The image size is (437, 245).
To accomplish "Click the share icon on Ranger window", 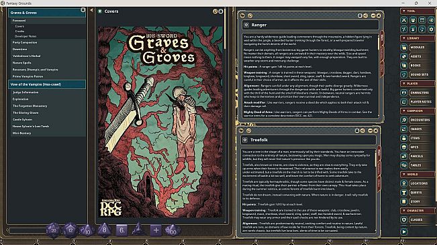I will 365,15.
